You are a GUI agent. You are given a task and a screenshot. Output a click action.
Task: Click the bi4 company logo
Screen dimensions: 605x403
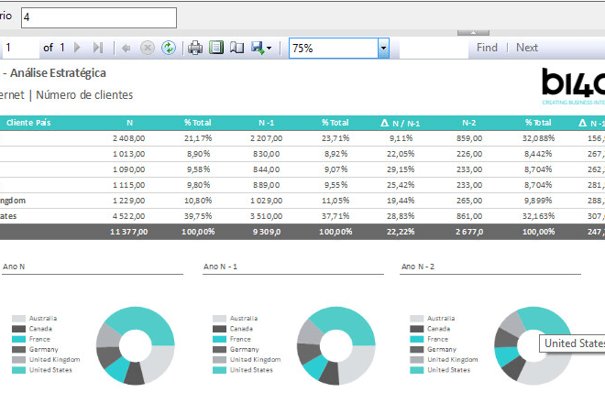(573, 85)
